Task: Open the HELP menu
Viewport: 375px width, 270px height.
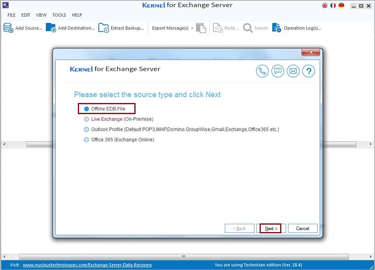Action: [x=77, y=15]
